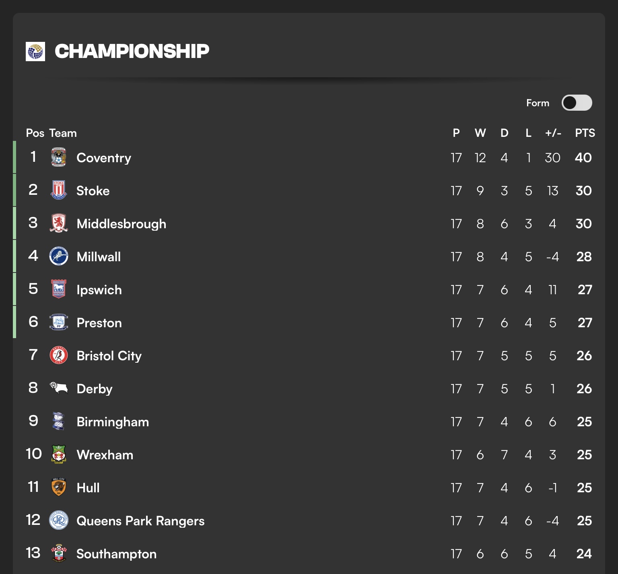
Task: Enable the Form toggle switch
Action: (x=577, y=103)
